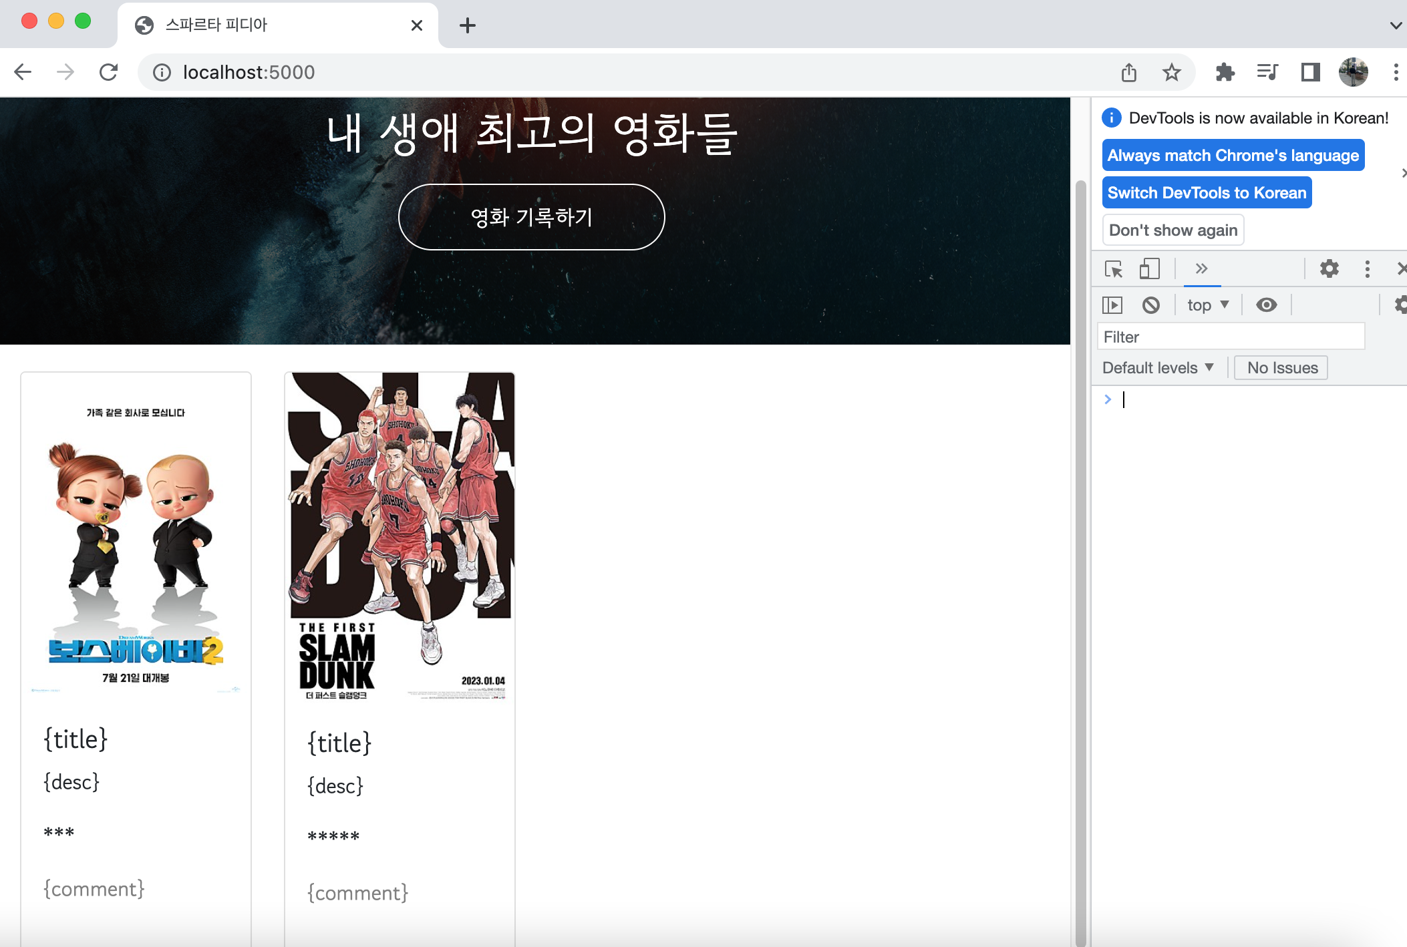Reload the localhost:5000 page

108,72
